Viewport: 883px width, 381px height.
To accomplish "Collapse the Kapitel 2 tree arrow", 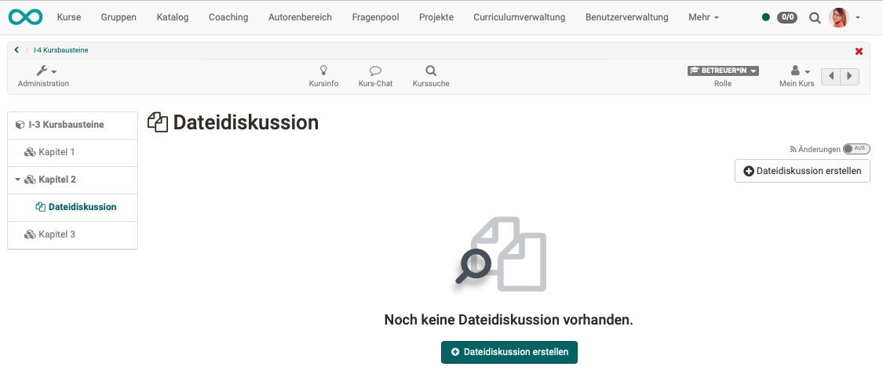I will [x=18, y=180].
